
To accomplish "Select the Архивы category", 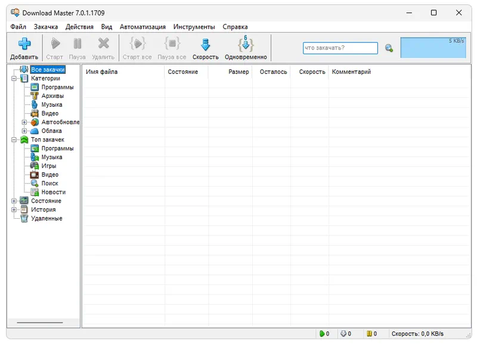I will point(52,96).
